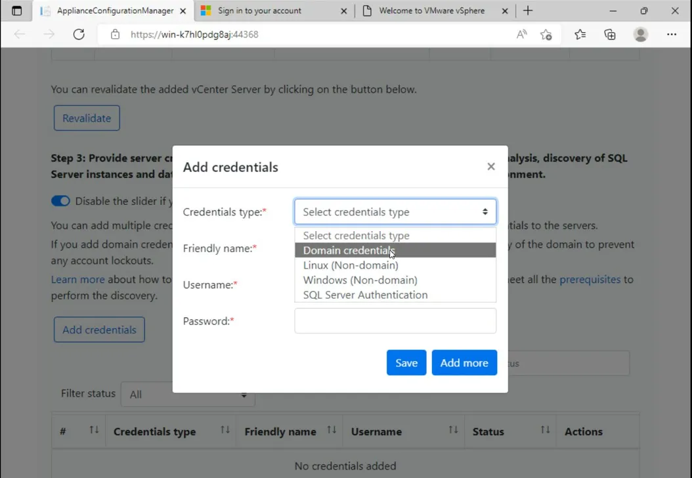
Task: Add this page to favorites star icon
Action: (546, 34)
